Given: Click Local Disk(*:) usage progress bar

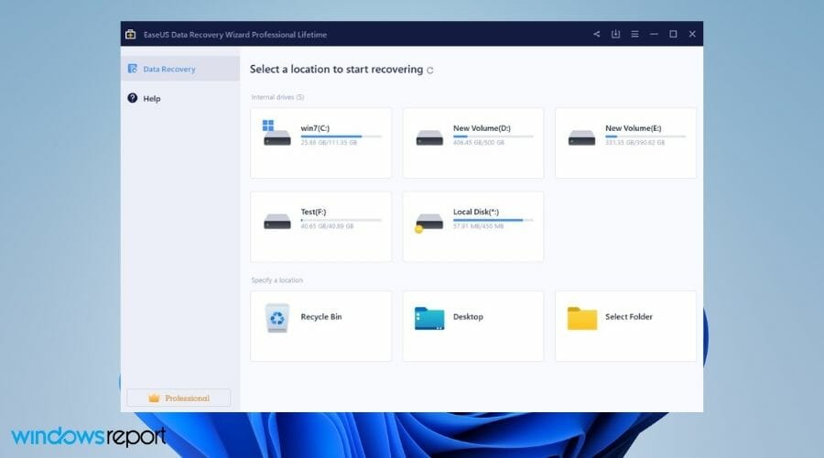Looking at the screenshot, I should pyautogui.click(x=493, y=220).
